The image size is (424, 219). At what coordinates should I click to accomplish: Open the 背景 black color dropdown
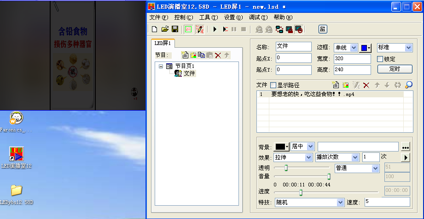pyautogui.click(x=281, y=146)
